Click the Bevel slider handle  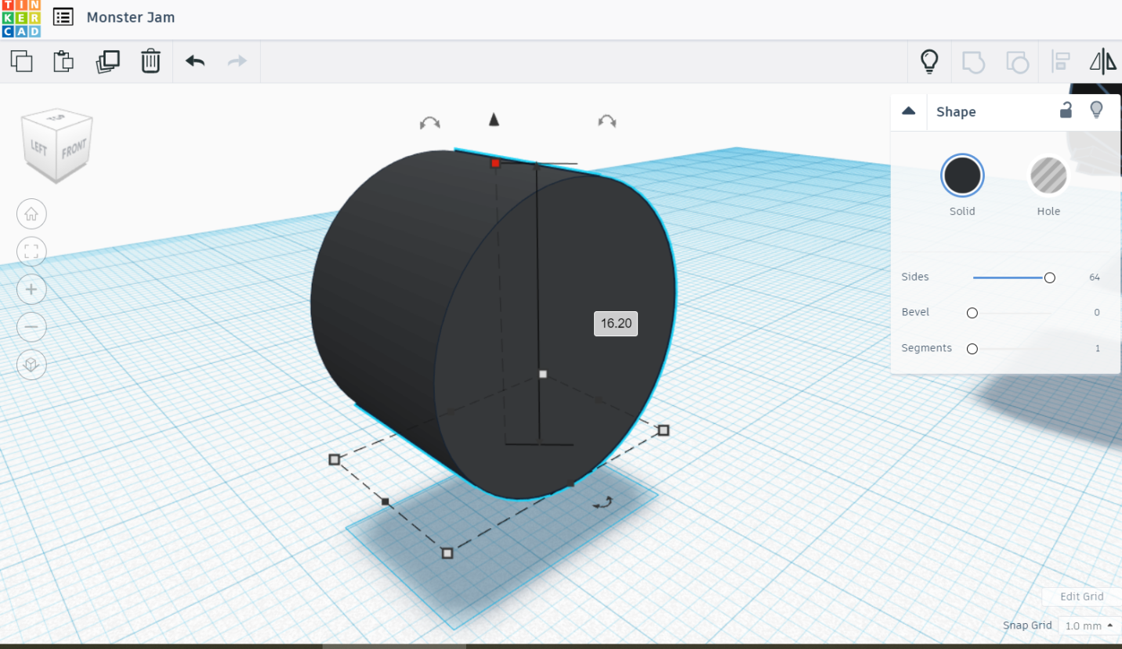click(x=972, y=313)
